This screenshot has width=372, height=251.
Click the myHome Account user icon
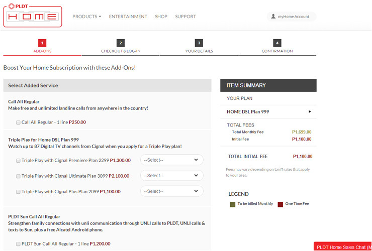click(x=273, y=17)
